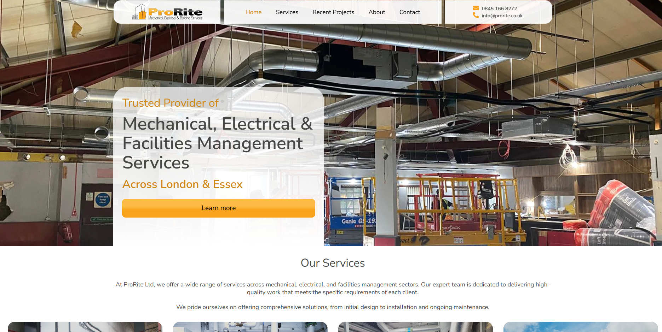Viewport: 662px width, 332px height.
Task: Click the Learn more button
Action: pyautogui.click(x=219, y=208)
